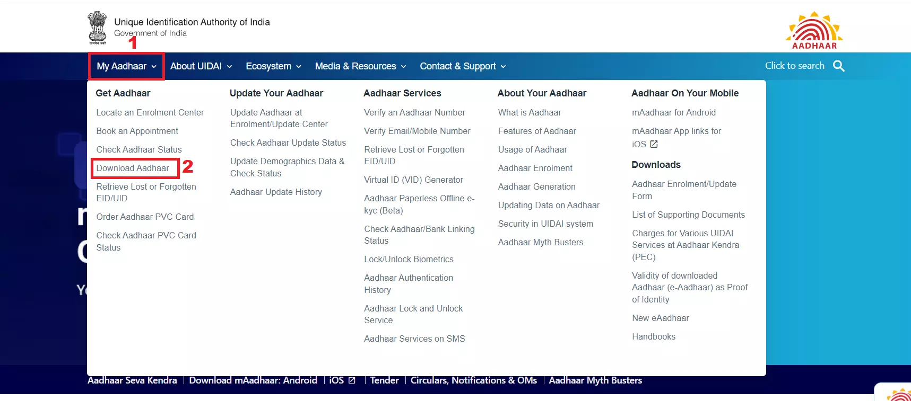Open Verify an Aadhaar Number

tap(414, 112)
